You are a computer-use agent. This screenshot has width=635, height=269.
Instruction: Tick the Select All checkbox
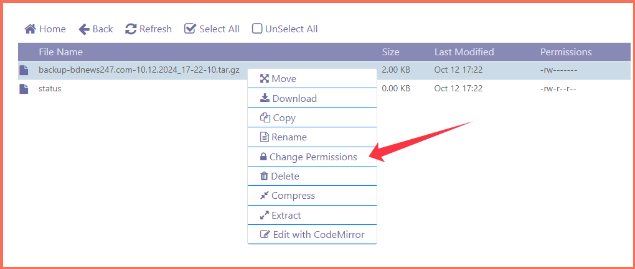coord(189,29)
